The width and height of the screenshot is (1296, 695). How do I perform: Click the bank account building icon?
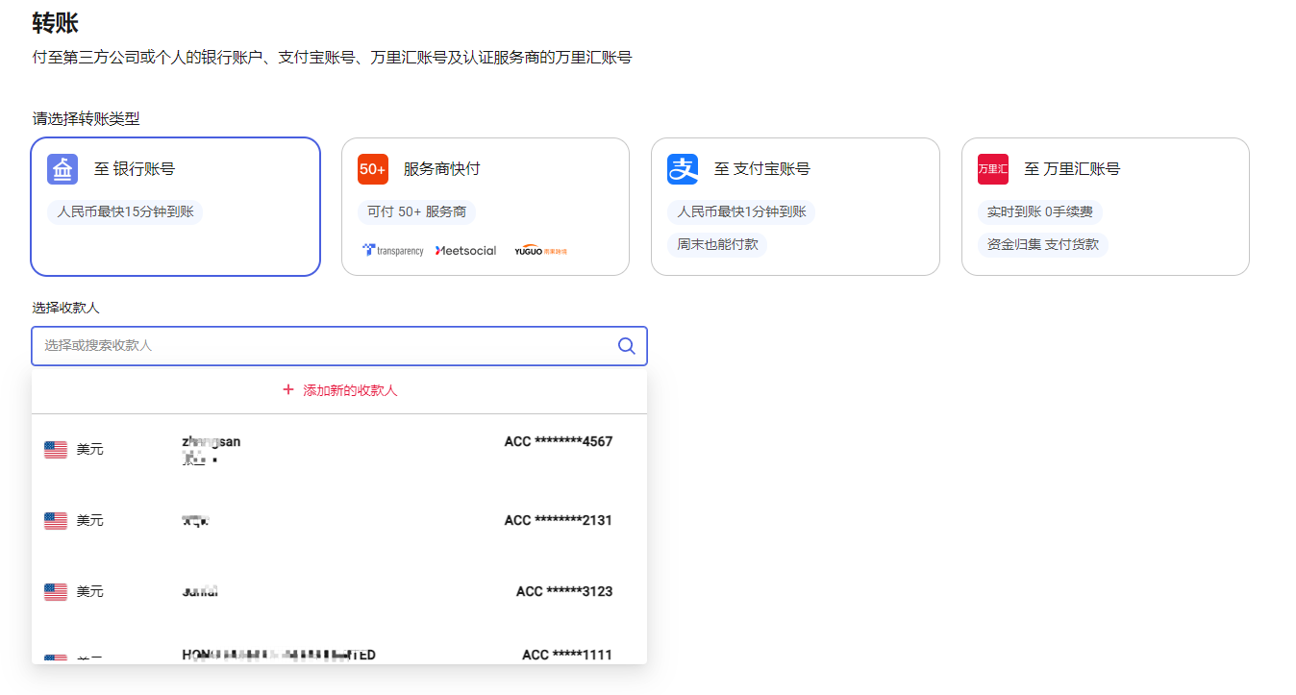point(62,169)
